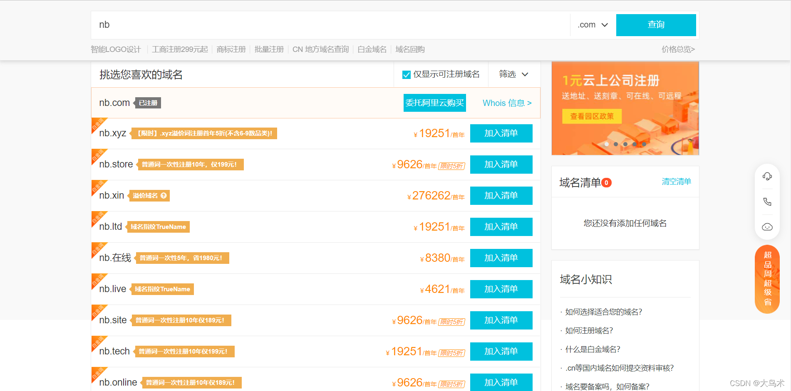Screen dimensions: 791x391
Task: Open the 商标注册 navigation item
Action: pyautogui.click(x=231, y=49)
